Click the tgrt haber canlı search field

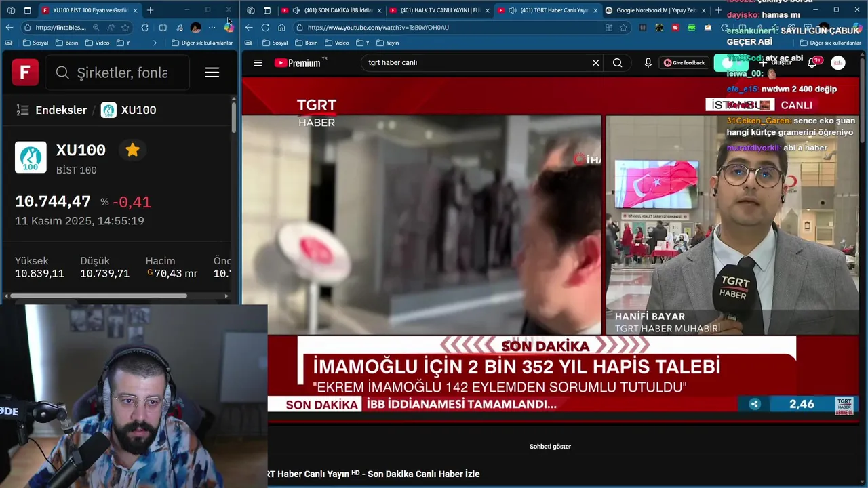[x=475, y=62]
